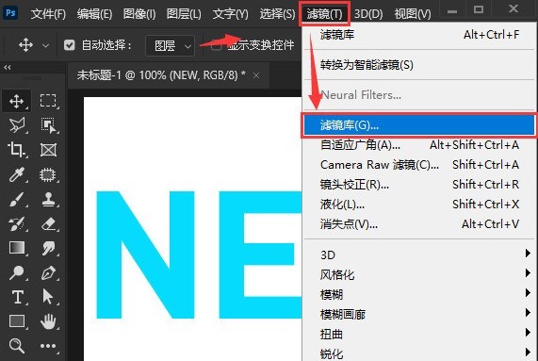Screen dimensions: 538x361
Task: Open the 图层(L) menu
Action: click(x=184, y=14)
